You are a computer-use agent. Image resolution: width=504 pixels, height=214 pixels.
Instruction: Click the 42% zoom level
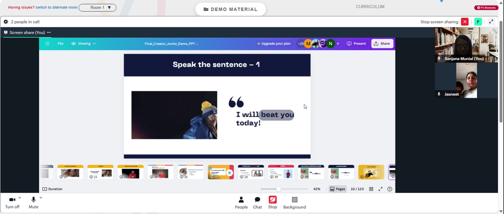click(317, 189)
